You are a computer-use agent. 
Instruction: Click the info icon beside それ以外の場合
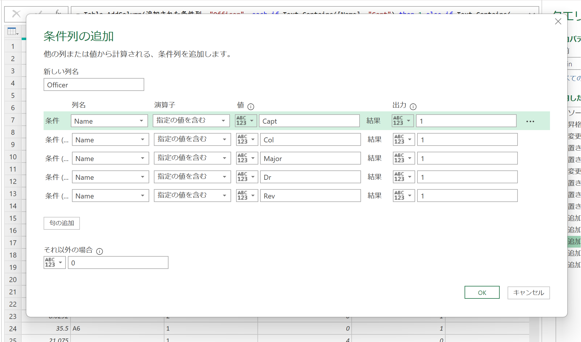pyautogui.click(x=100, y=251)
